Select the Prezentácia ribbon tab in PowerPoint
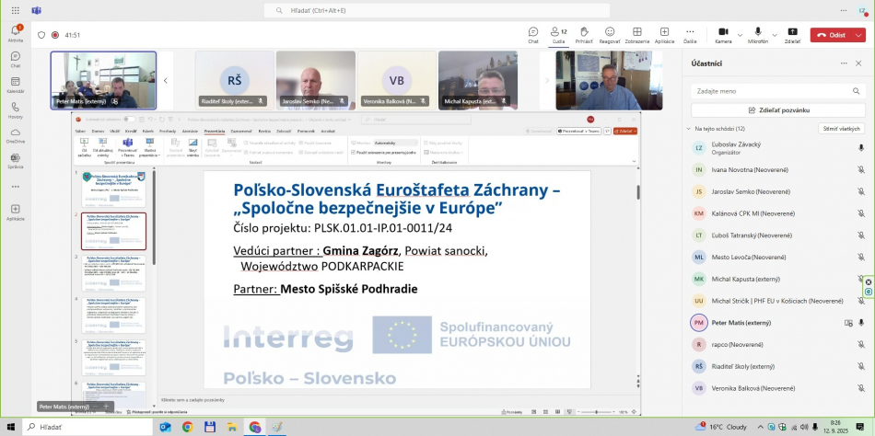 (215, 132)
